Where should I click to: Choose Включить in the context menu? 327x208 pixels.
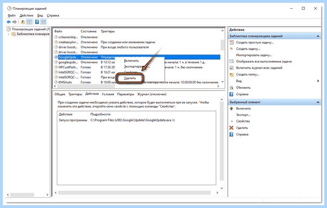131,60
